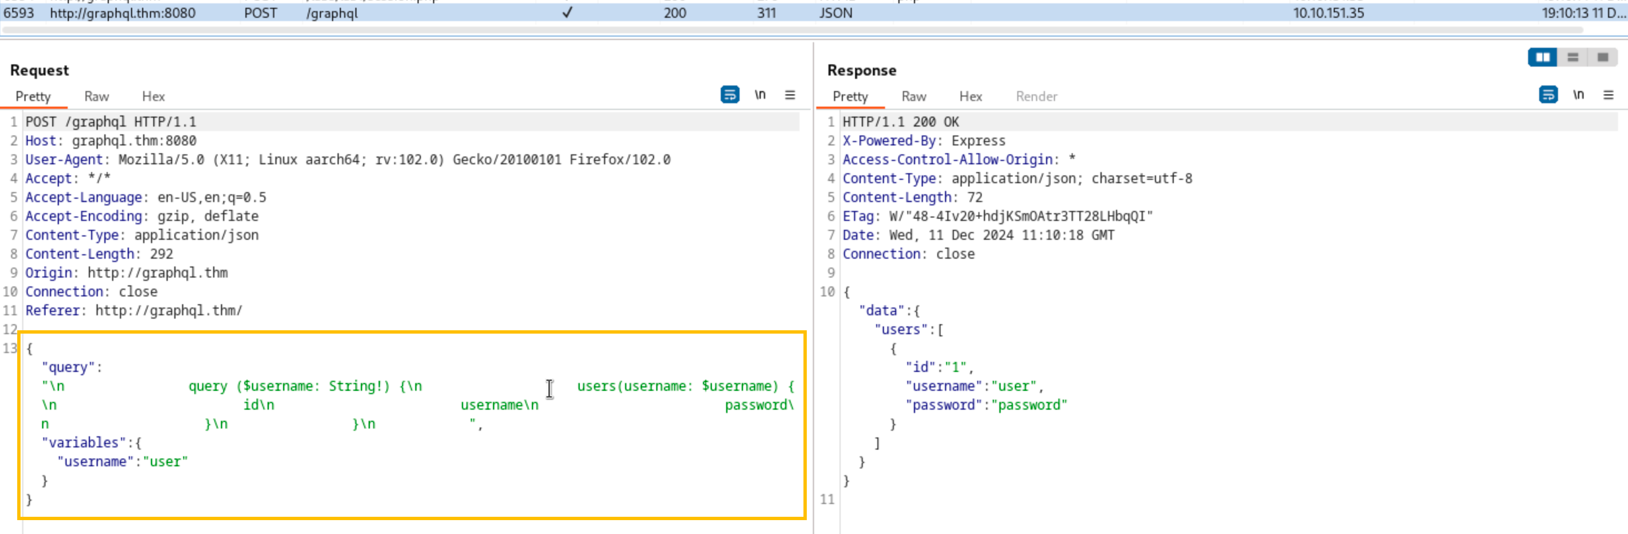Open the Hex tab in Response
Screen dimensions: 1628x534
(970, 97)
